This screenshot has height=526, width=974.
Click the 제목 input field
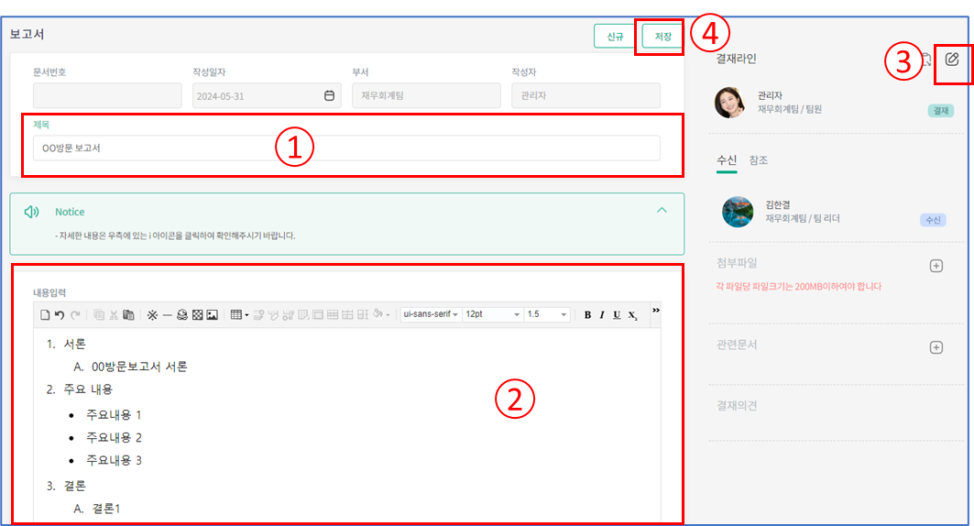(x=346, y=148)
